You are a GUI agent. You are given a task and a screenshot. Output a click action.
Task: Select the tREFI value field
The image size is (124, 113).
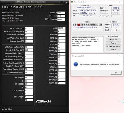[x=61, y=28]
